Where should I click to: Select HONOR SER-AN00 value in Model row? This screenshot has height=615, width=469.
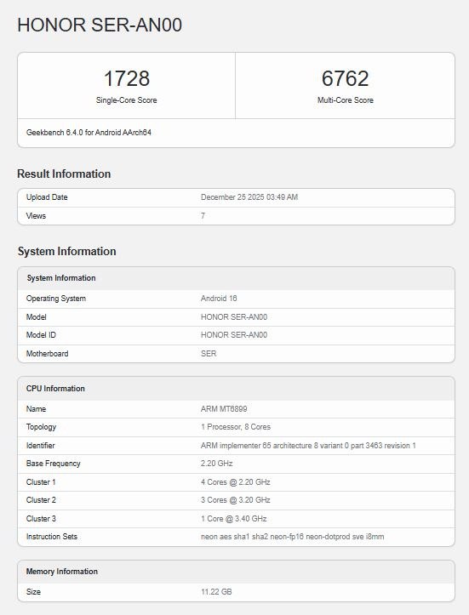[x=234, y=317]
